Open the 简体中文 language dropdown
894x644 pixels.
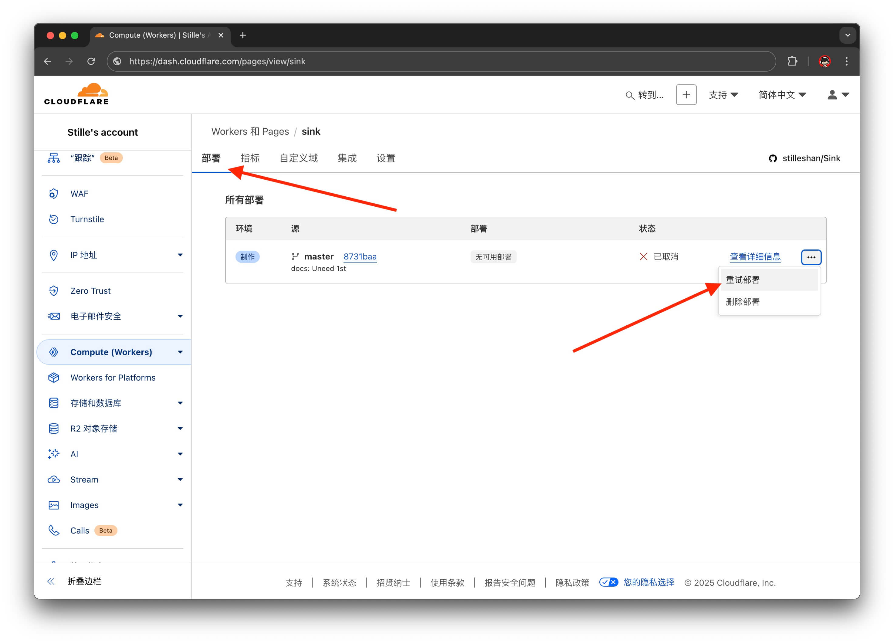(x=782, y=95)
